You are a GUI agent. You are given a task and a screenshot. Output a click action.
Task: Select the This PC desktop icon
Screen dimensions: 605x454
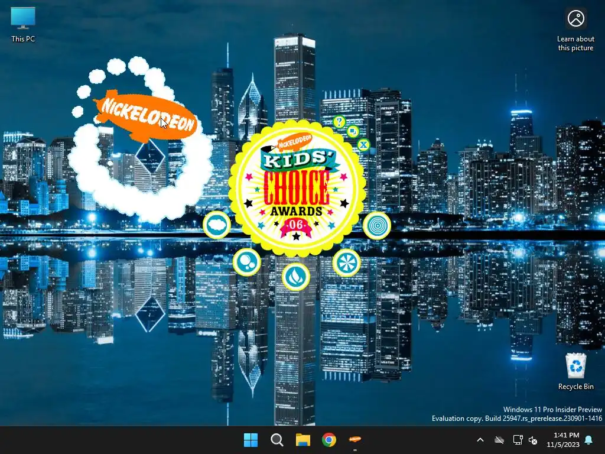[23, 25]
